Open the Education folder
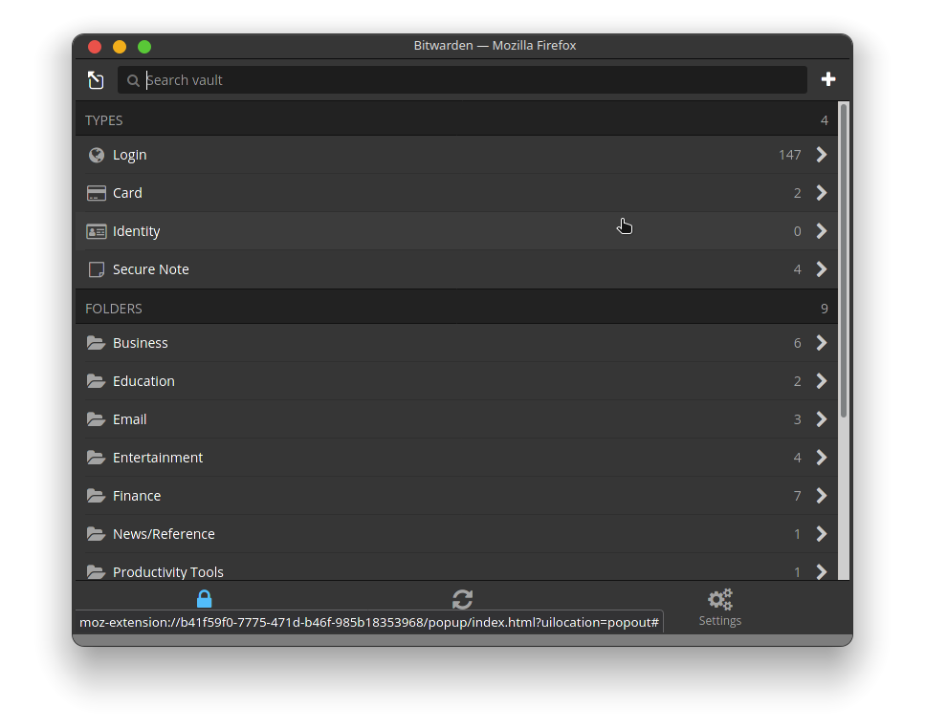The height and width of the screenshot is (728, 925). 456,381
